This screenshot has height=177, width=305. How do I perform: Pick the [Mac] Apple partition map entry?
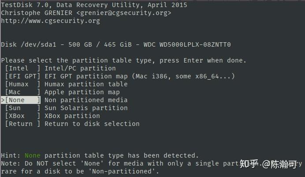22,92
